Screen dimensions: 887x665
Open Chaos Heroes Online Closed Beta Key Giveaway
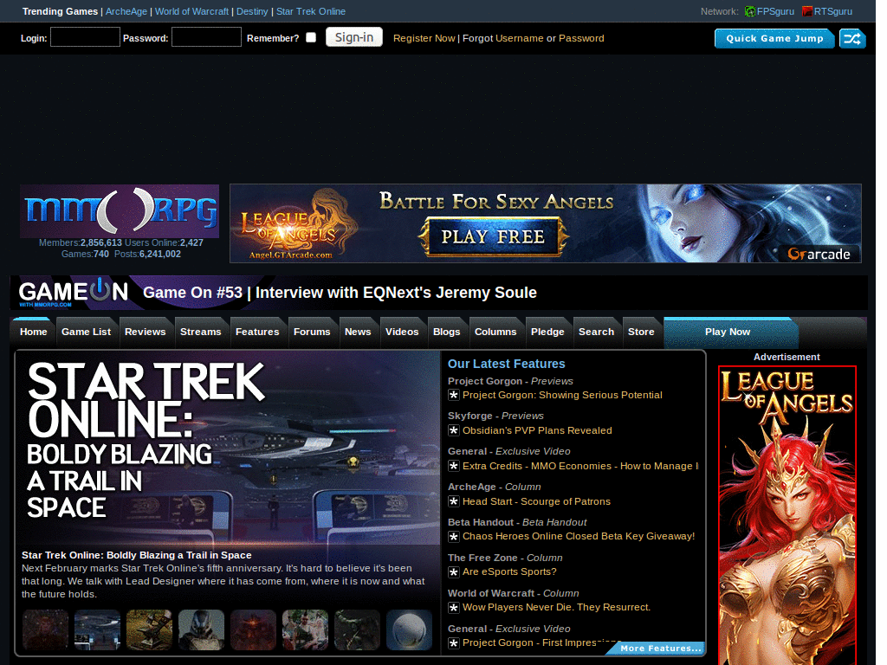click(x=579, y=537)
